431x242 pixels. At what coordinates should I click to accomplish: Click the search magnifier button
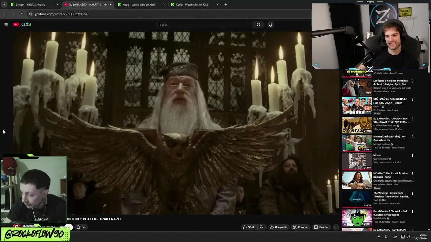pos(258,25)
